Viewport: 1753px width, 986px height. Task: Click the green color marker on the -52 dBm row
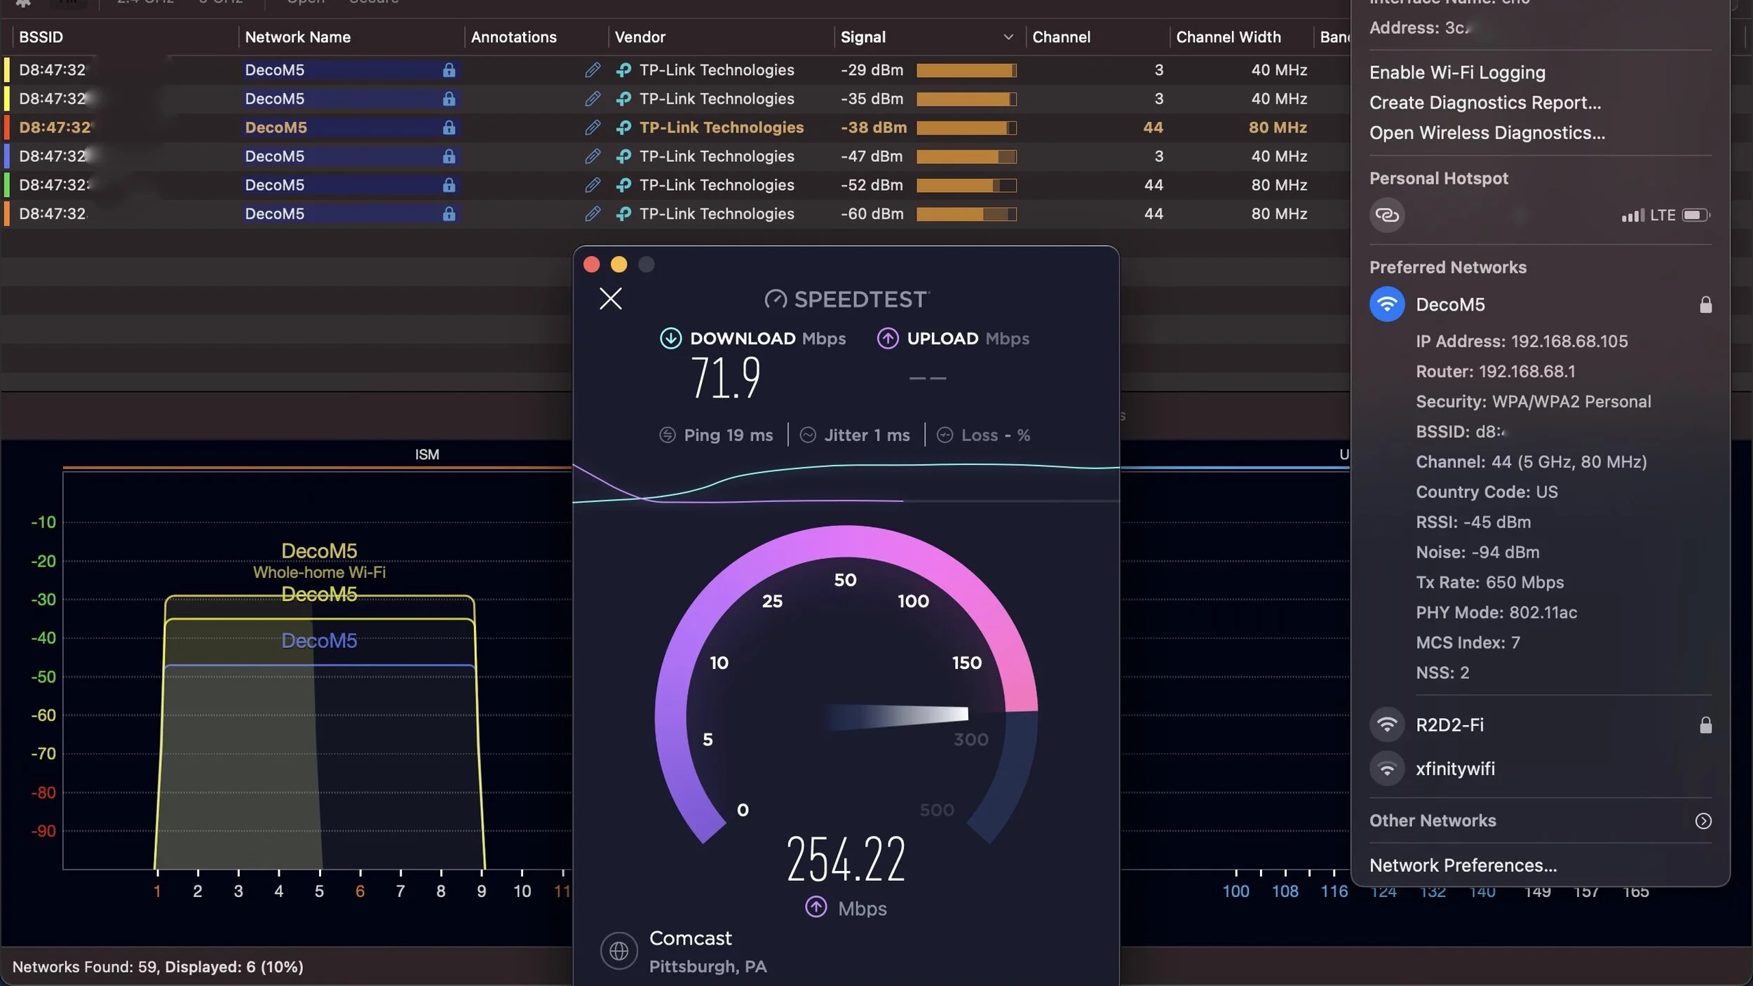click(x=7, y=185)
